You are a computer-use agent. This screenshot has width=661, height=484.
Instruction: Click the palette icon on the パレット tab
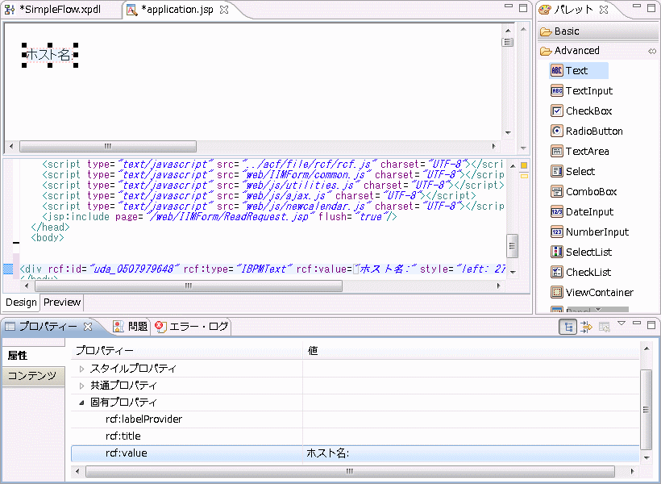click(x=545, y=10)
